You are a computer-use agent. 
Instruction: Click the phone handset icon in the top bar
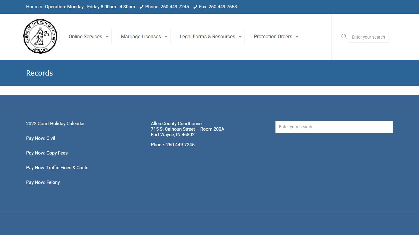click(141, 6)
